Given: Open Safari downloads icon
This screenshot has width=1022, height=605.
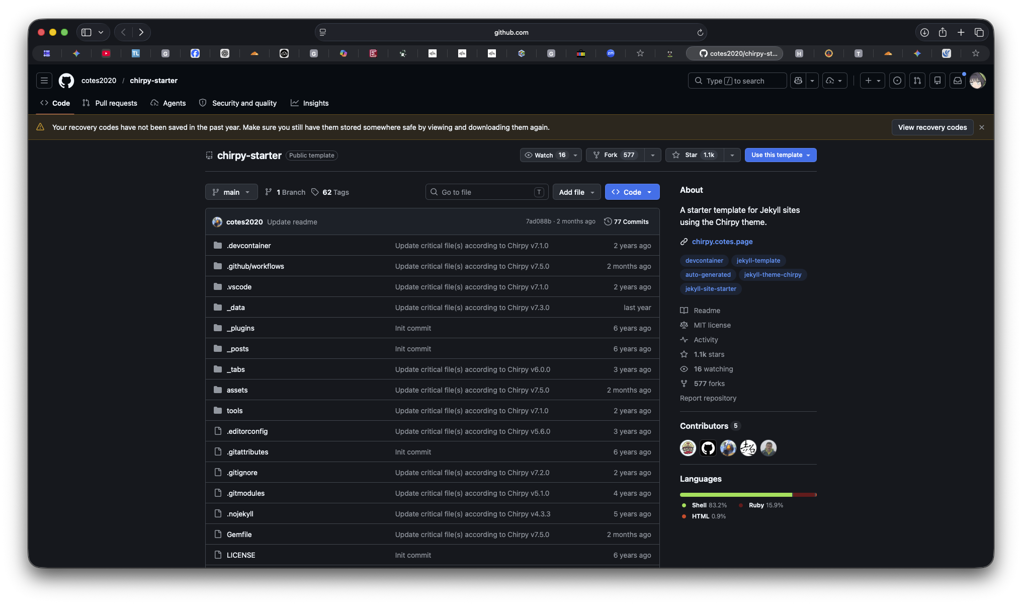Looking at the screenshot, I should tap(924, 32).
